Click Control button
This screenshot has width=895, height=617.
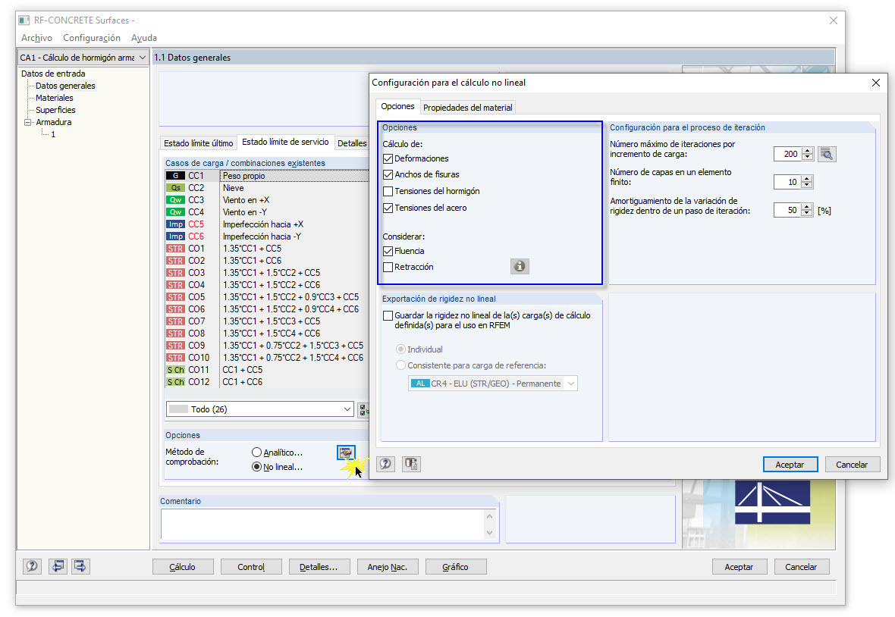251,567
